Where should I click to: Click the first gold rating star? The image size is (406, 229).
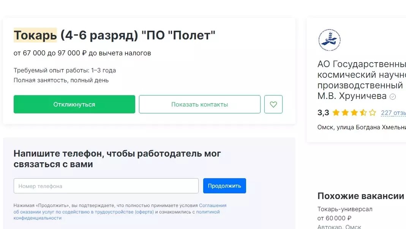336,113
